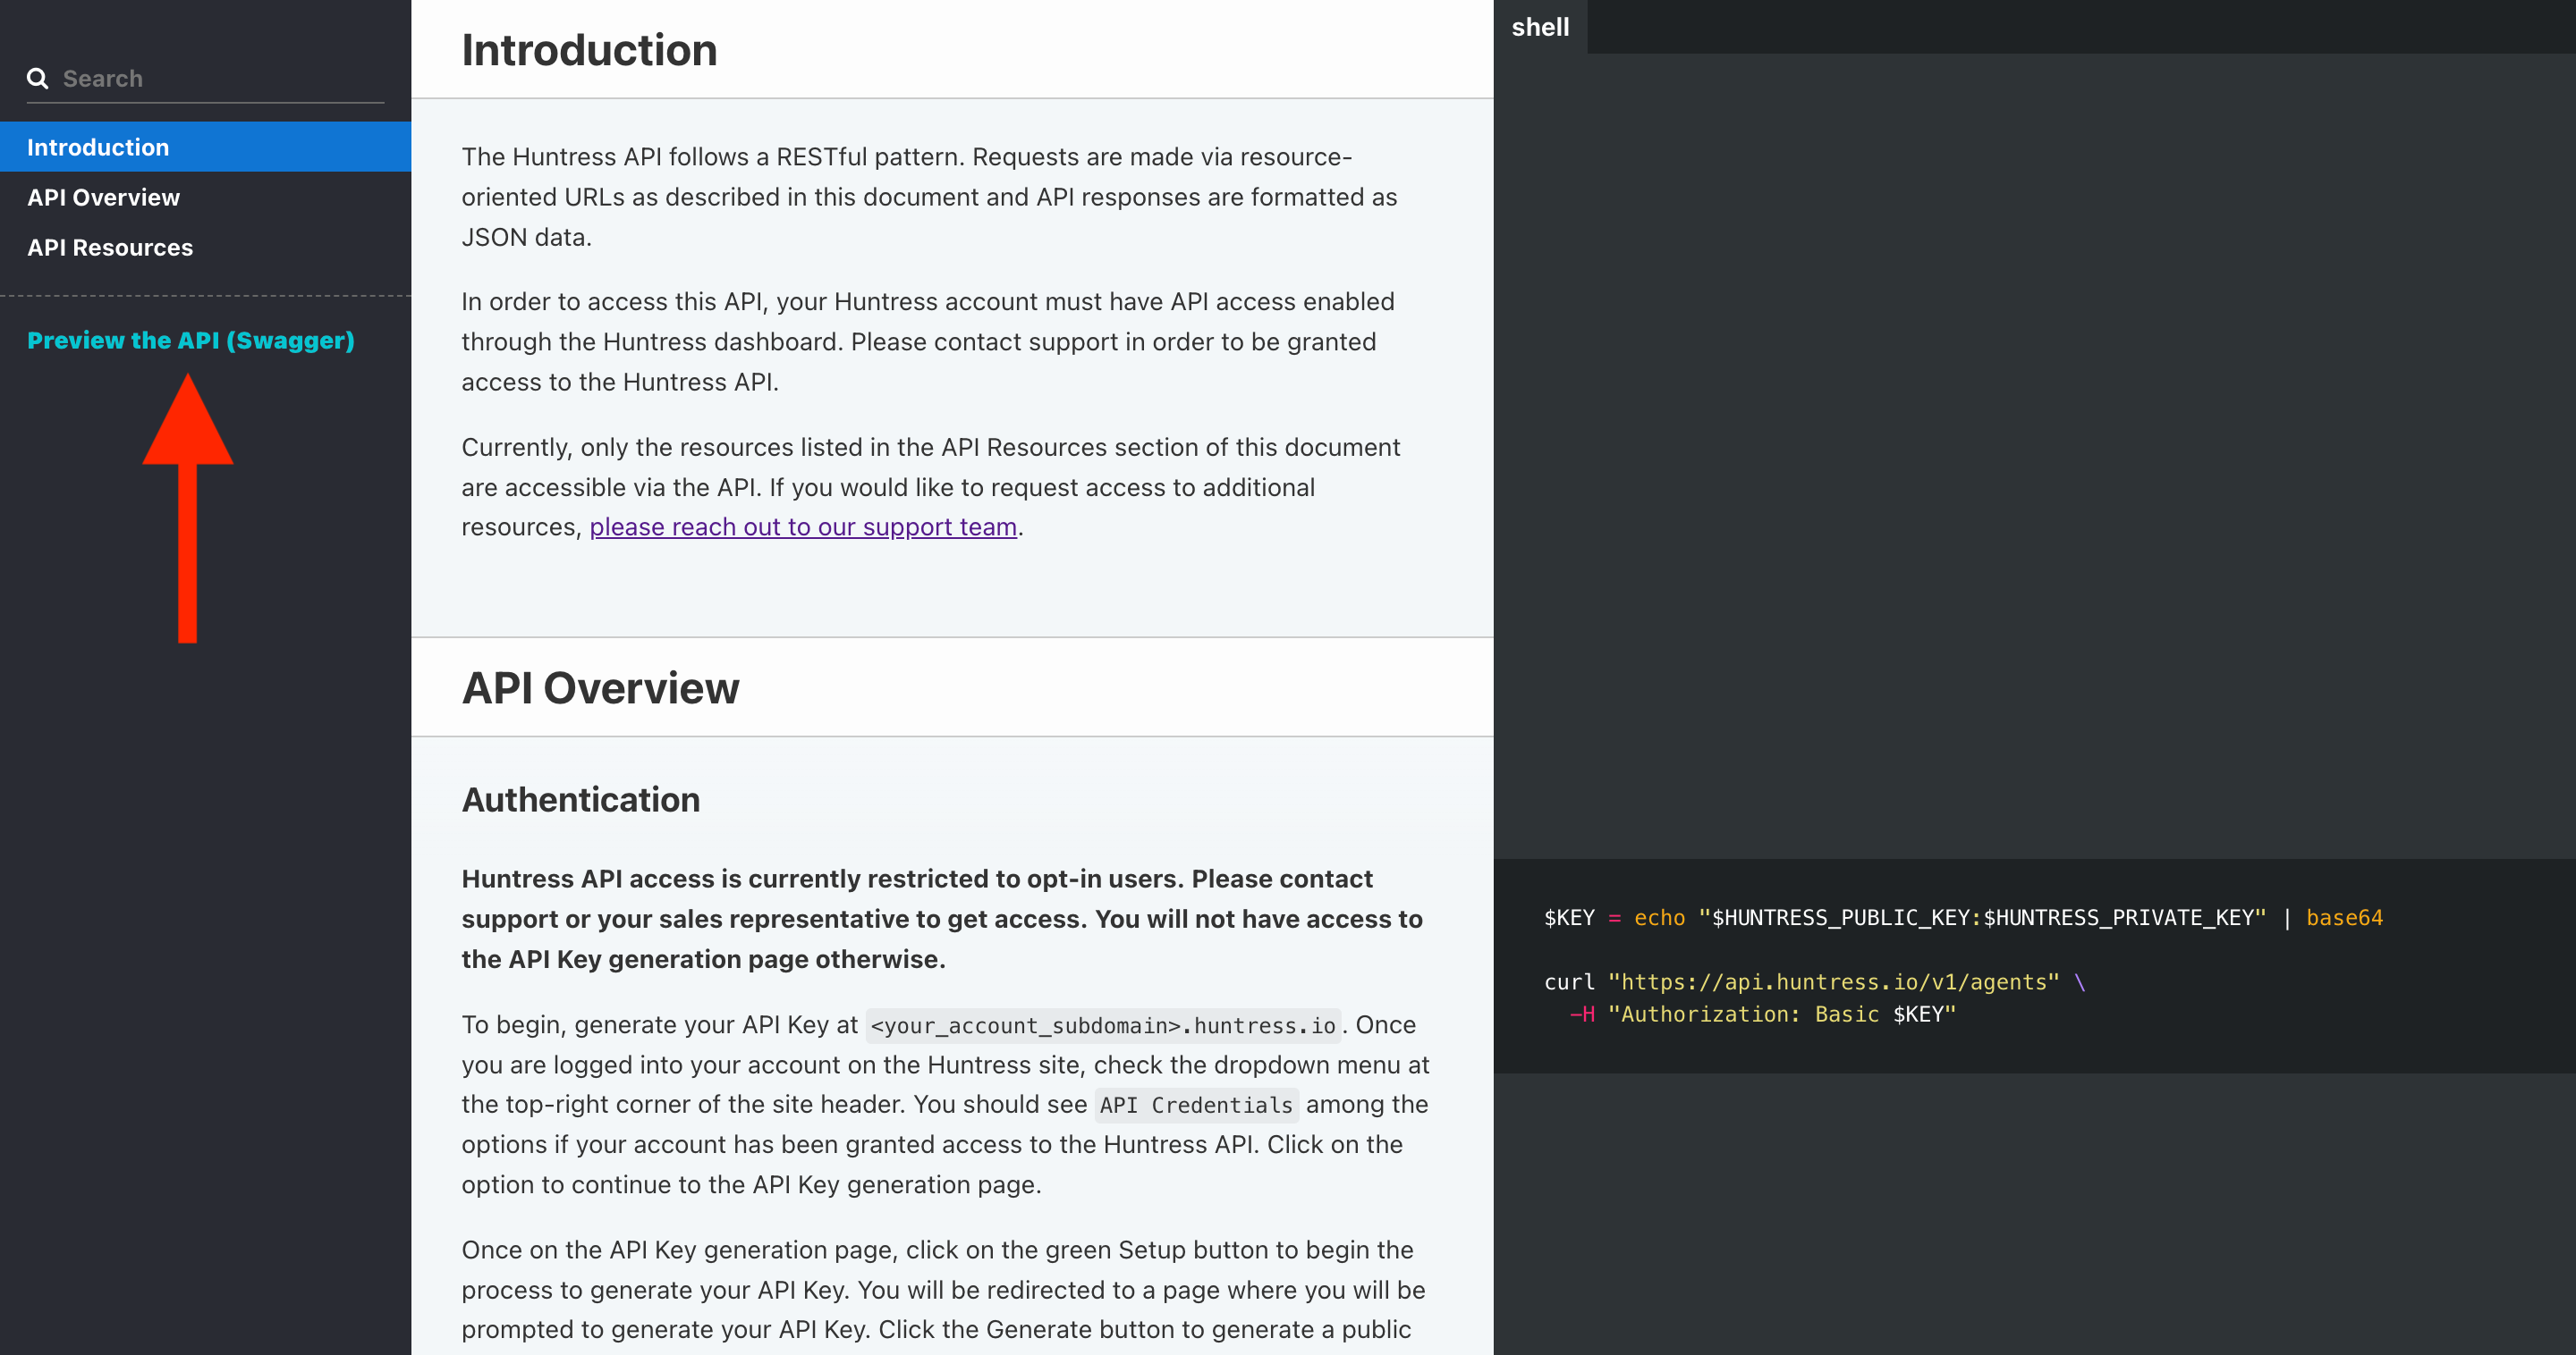Open API Resources in the sidebar

tap(205, 247)
